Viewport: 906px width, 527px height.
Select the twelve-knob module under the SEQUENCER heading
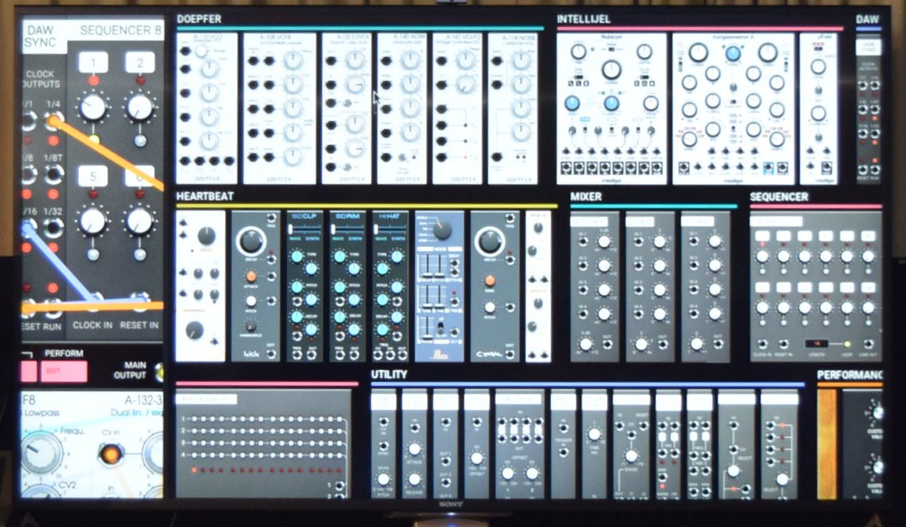pyautogui.click(x=816, y=286)
